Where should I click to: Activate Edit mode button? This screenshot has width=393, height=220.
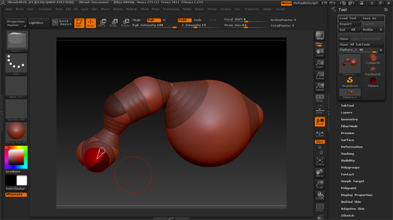pyautogui.click(x=79, y=23)
